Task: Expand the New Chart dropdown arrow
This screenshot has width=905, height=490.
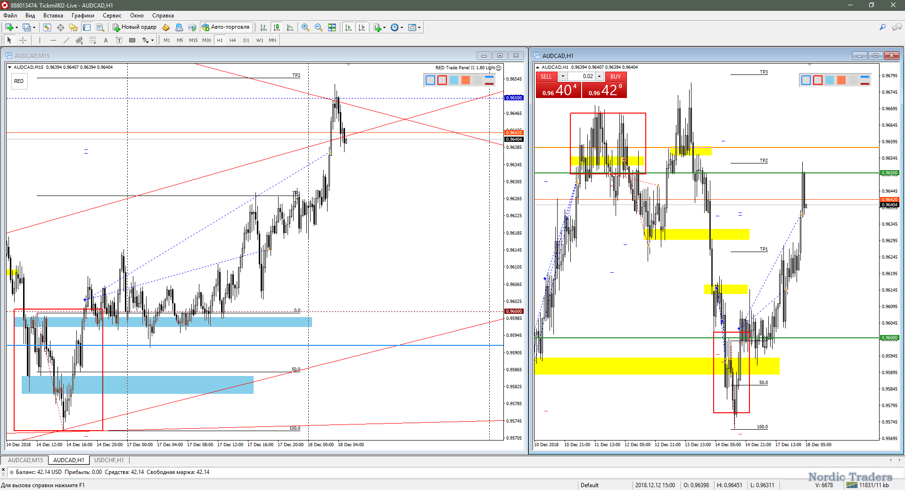Action: 16,27
